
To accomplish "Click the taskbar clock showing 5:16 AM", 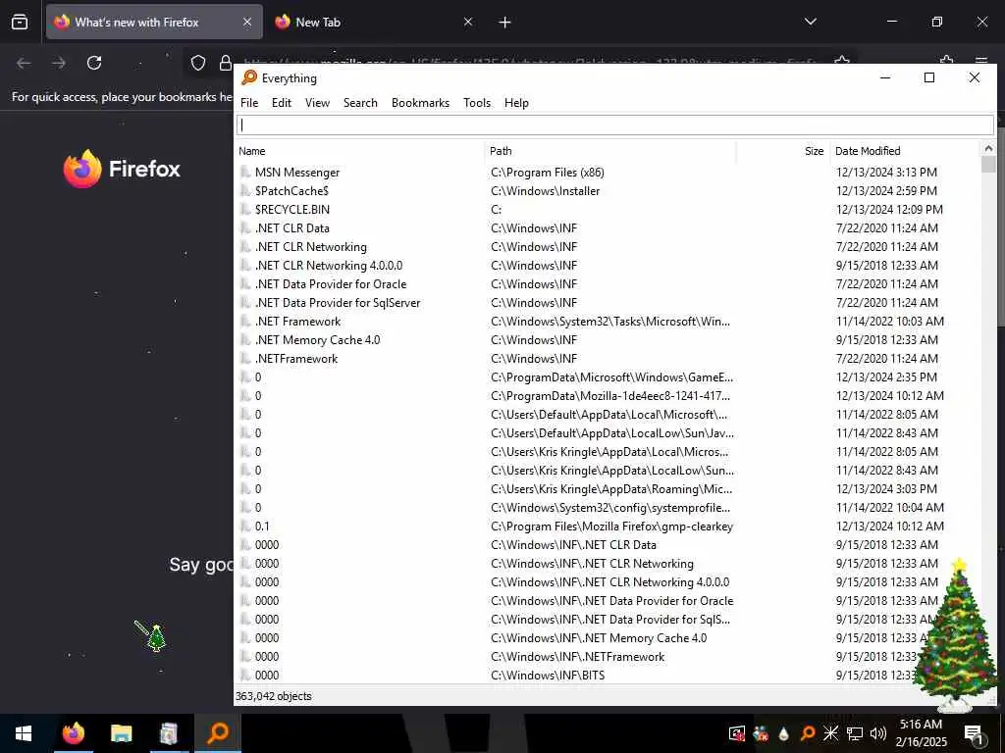I will [921, 733].
